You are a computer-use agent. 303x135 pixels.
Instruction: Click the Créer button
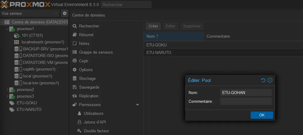click(x=153, y=26)
